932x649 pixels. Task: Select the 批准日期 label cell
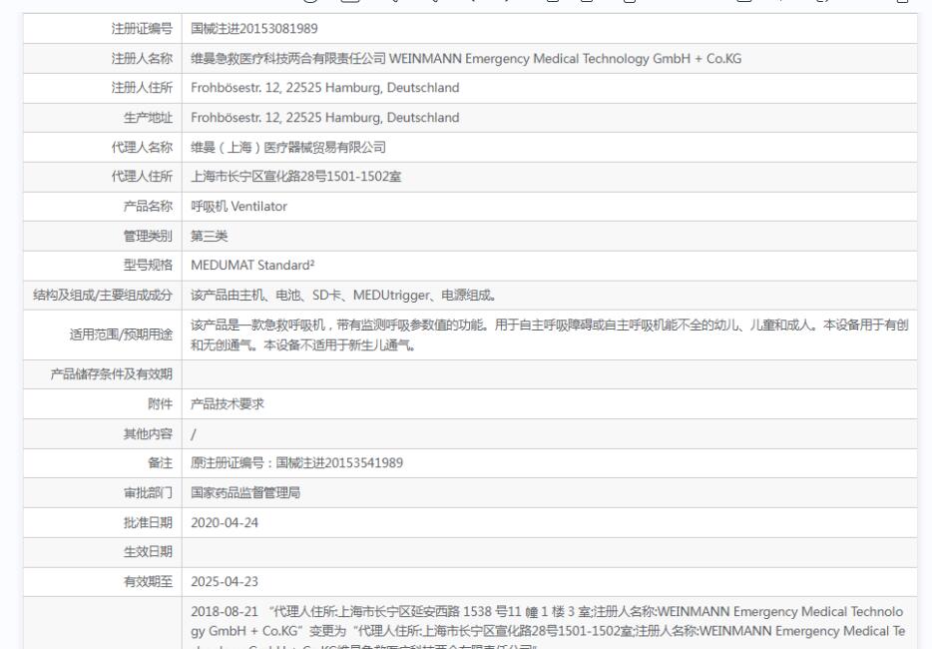pos(148,523)
